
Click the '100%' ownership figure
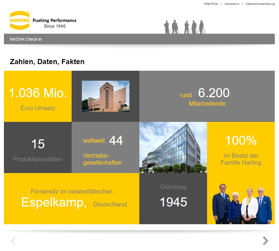(x=241, y=141)
